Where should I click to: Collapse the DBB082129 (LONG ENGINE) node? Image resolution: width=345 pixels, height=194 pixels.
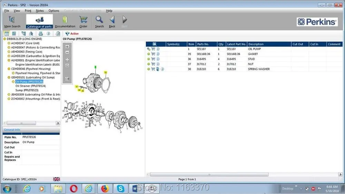(4, 39)
